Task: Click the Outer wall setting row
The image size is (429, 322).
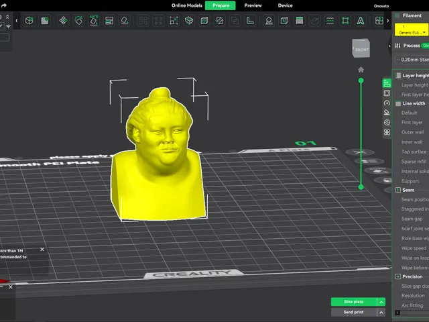Action: [x=412, y=132]
